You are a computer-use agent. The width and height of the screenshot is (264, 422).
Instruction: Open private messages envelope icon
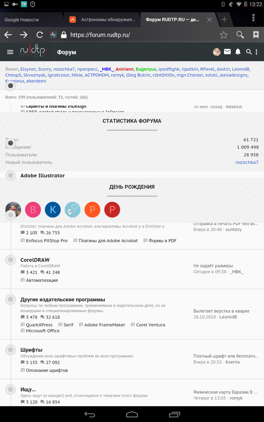[x=227, y=52]
